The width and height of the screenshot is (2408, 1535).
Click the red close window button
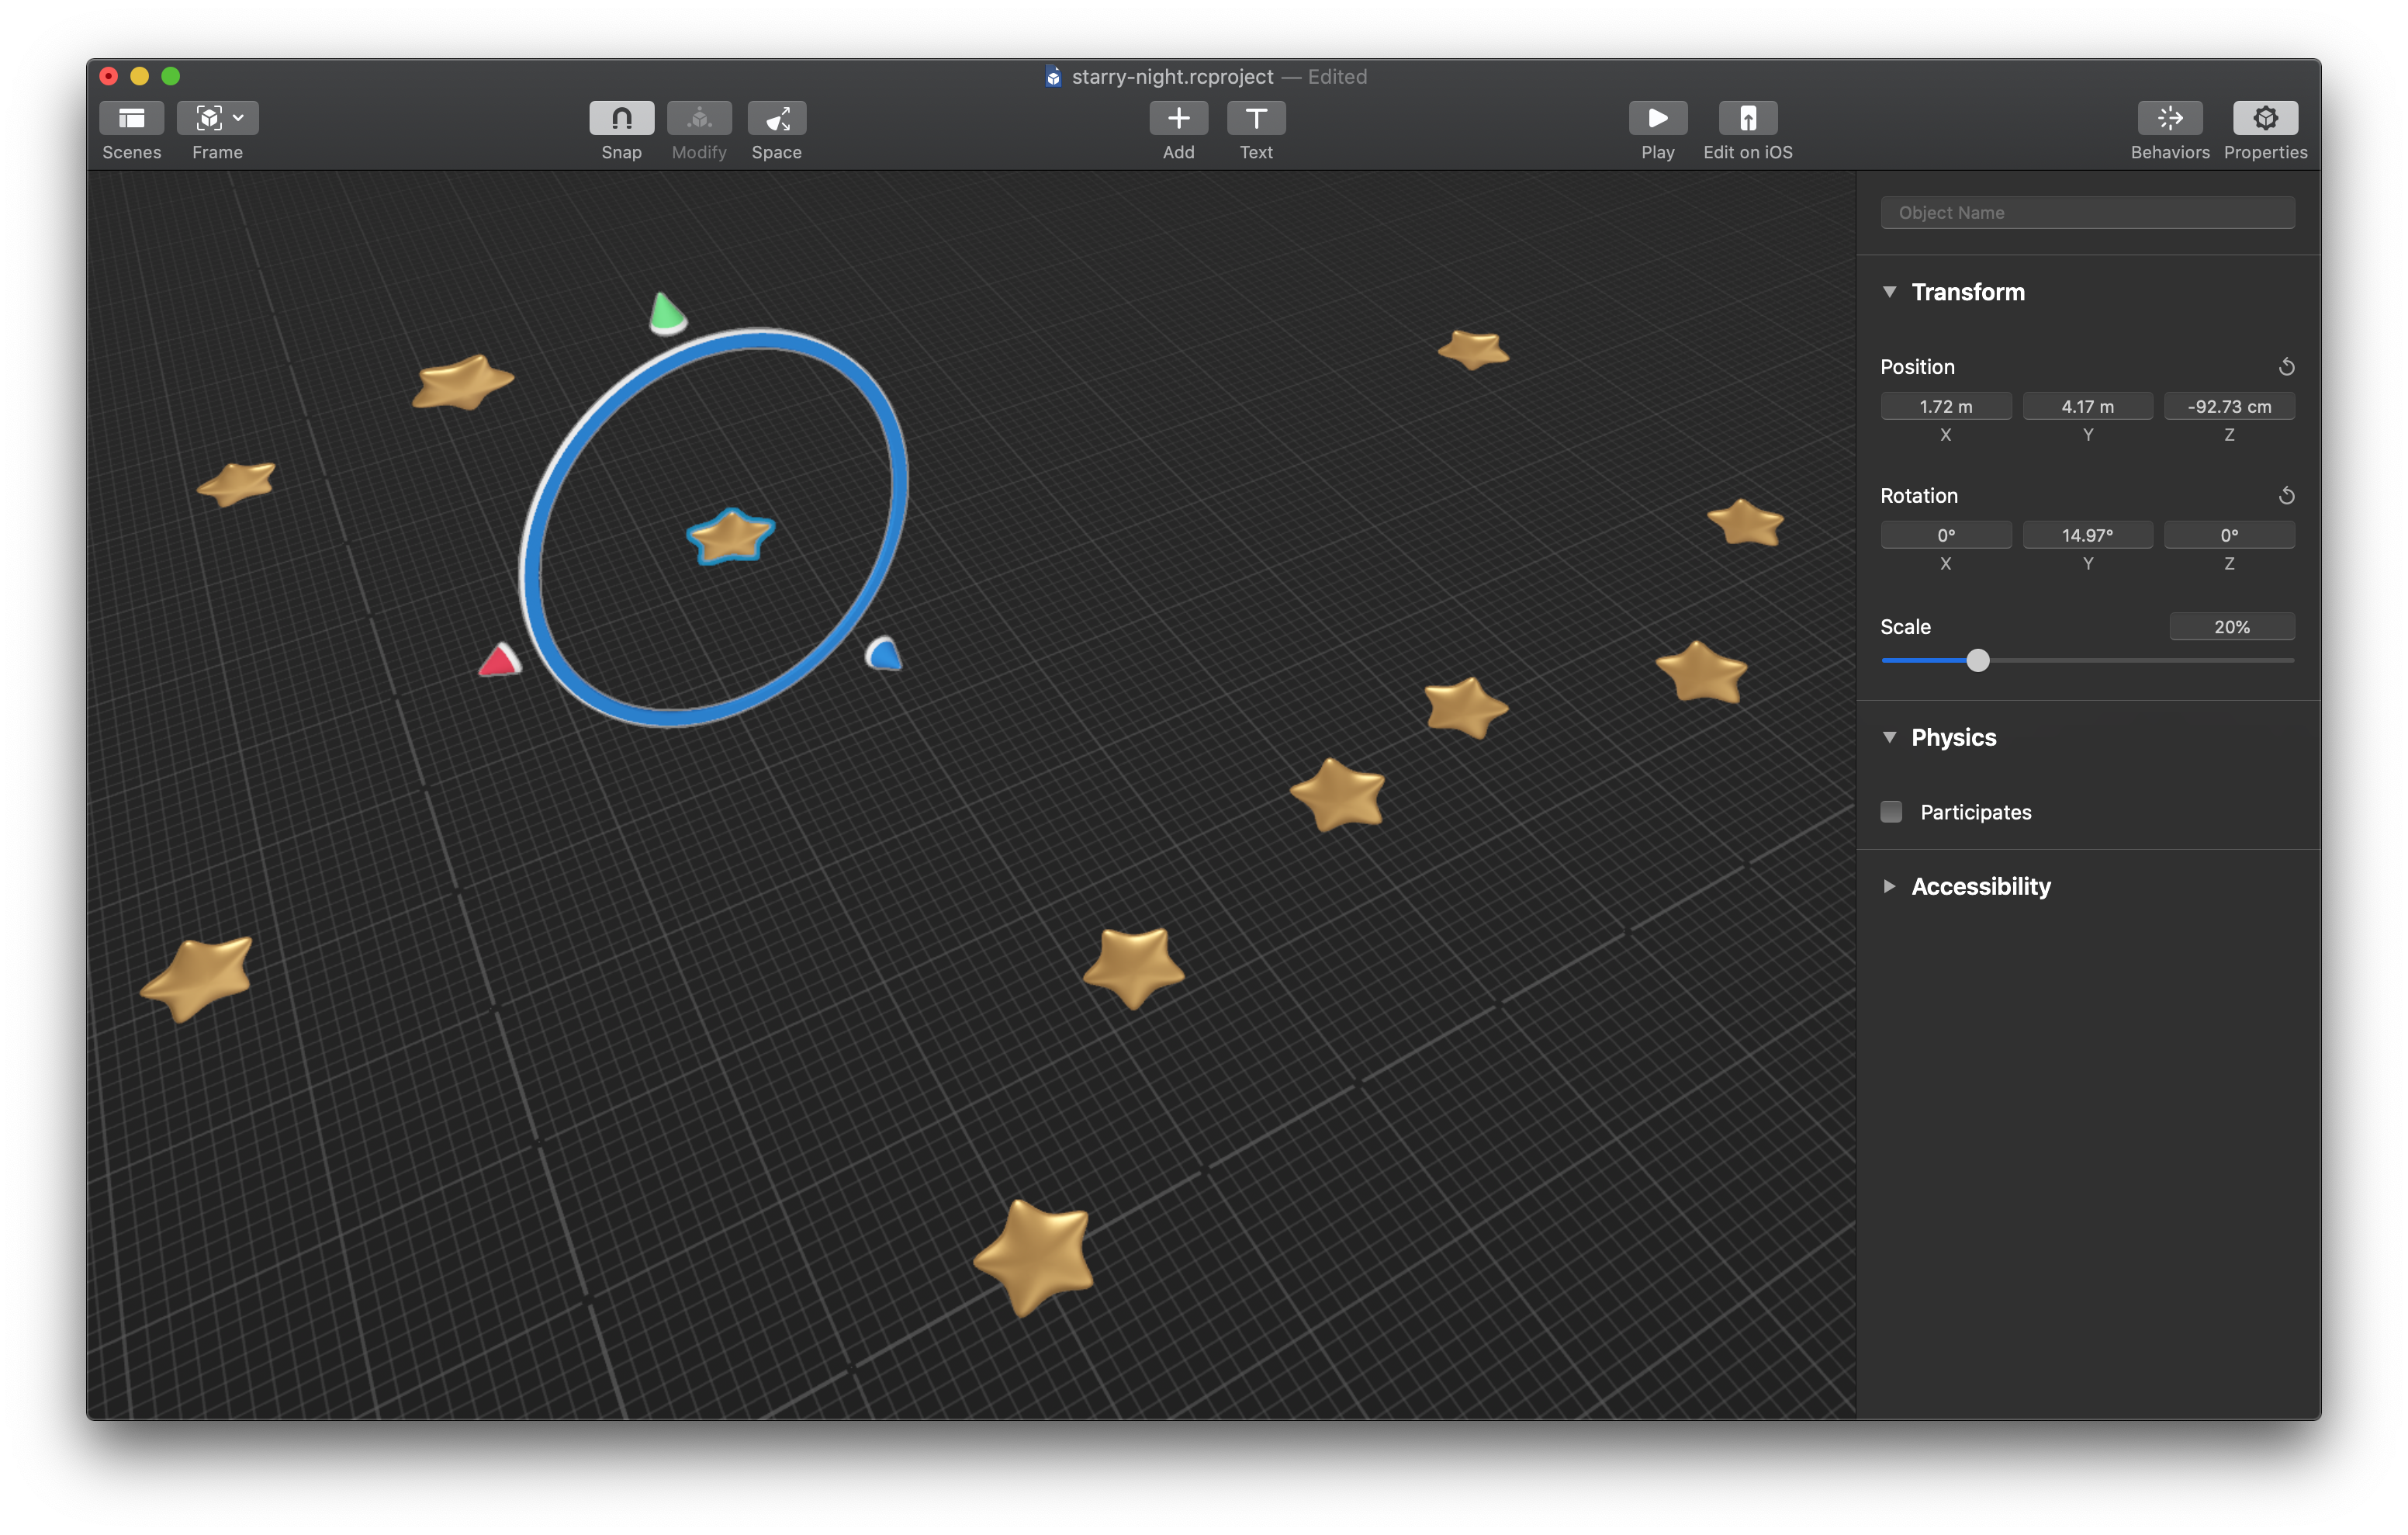tap(109, 76)
